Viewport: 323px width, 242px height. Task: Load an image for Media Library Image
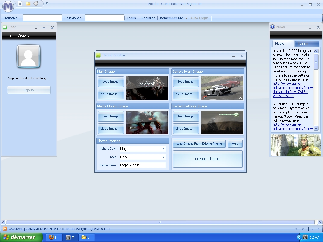point(111,116)
